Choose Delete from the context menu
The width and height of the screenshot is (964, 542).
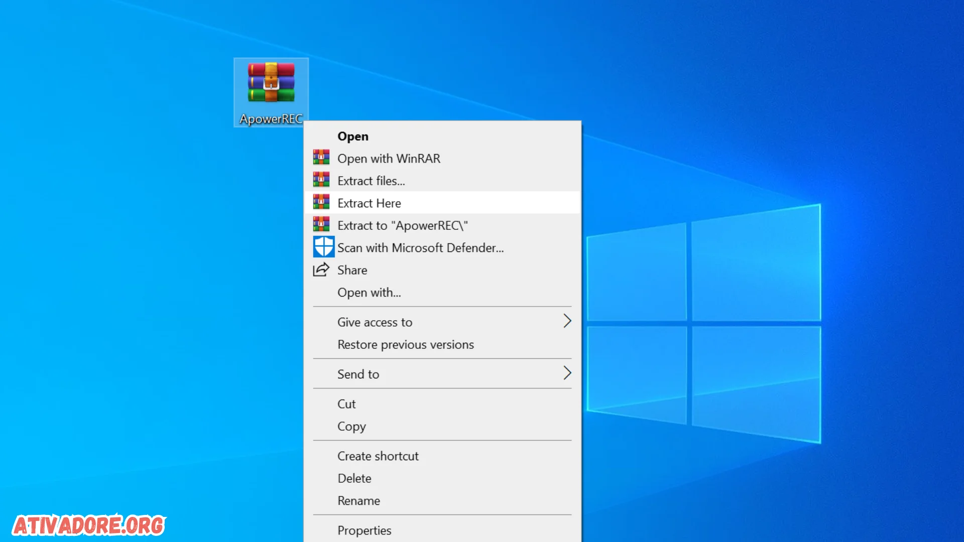pos(442,478)
